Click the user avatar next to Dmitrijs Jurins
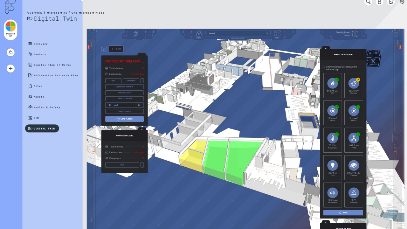Viewport: 407px width, 229px height. coord(355,33)
